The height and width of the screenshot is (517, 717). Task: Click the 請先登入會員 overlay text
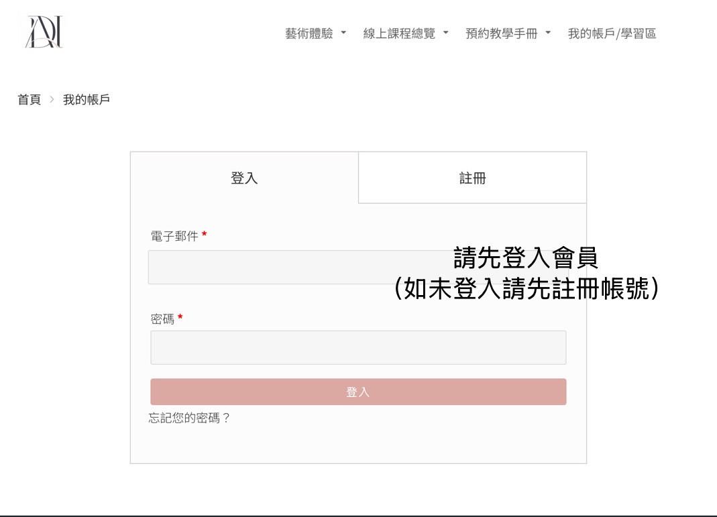point(525,257)
